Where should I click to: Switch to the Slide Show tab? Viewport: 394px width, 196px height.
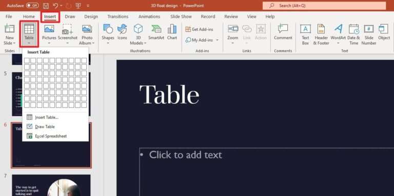point(181,16)
